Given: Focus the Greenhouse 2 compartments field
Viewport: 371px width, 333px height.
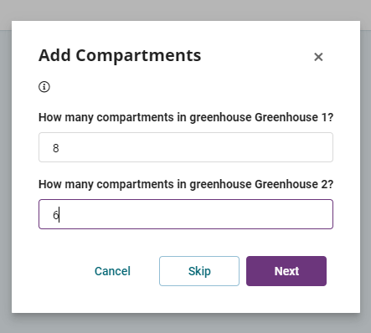Looking at the screenshot, I should (x=186, y=214).
